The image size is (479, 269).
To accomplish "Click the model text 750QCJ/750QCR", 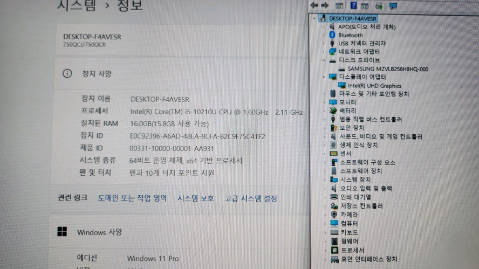I will pyautogui.click(x=85, y=45).
